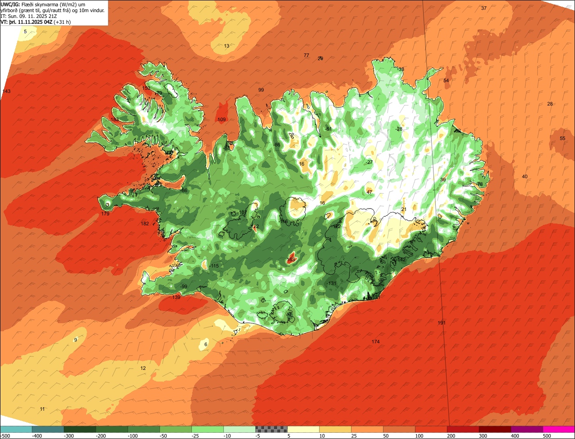Image resolution: width=575 pixels, height=439 pixels.
Task: Click the map value '21' near the eastern glacier
Action: (403, 209)
